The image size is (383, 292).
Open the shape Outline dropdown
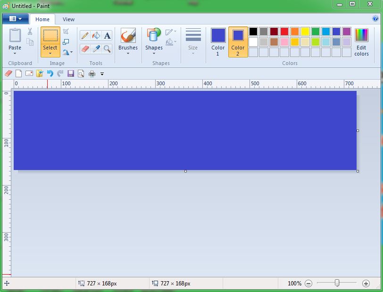[171, 32]
